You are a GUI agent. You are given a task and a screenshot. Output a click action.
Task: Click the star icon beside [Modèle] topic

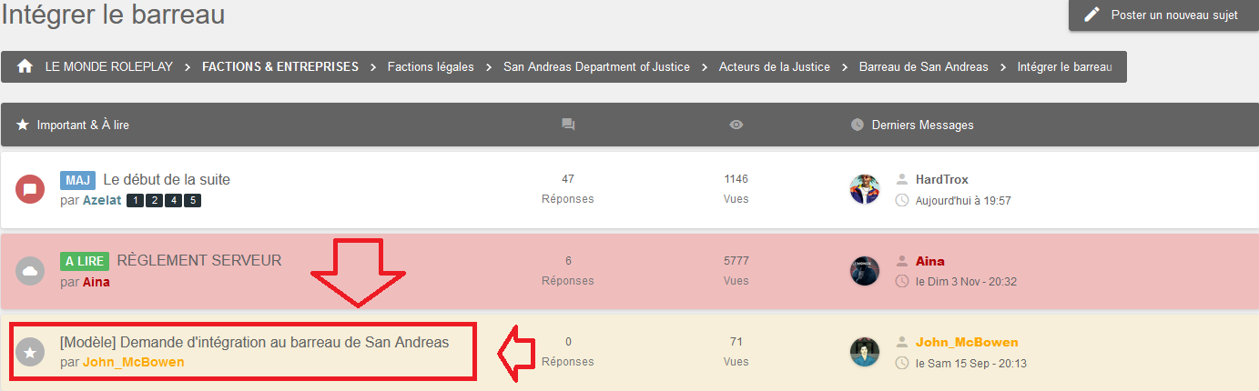[30, 352]
